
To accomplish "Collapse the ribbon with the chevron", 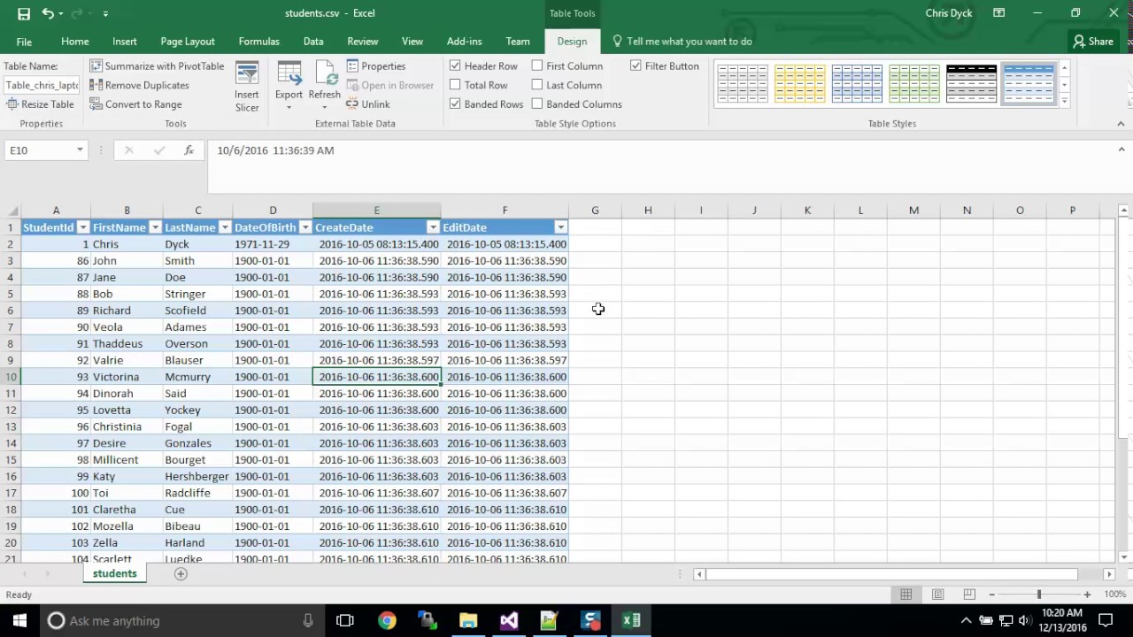I will coord(1121,124).
